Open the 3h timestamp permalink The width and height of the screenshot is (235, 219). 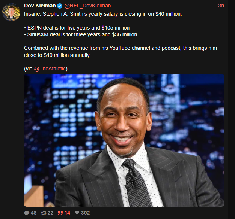tap(221, 6)
